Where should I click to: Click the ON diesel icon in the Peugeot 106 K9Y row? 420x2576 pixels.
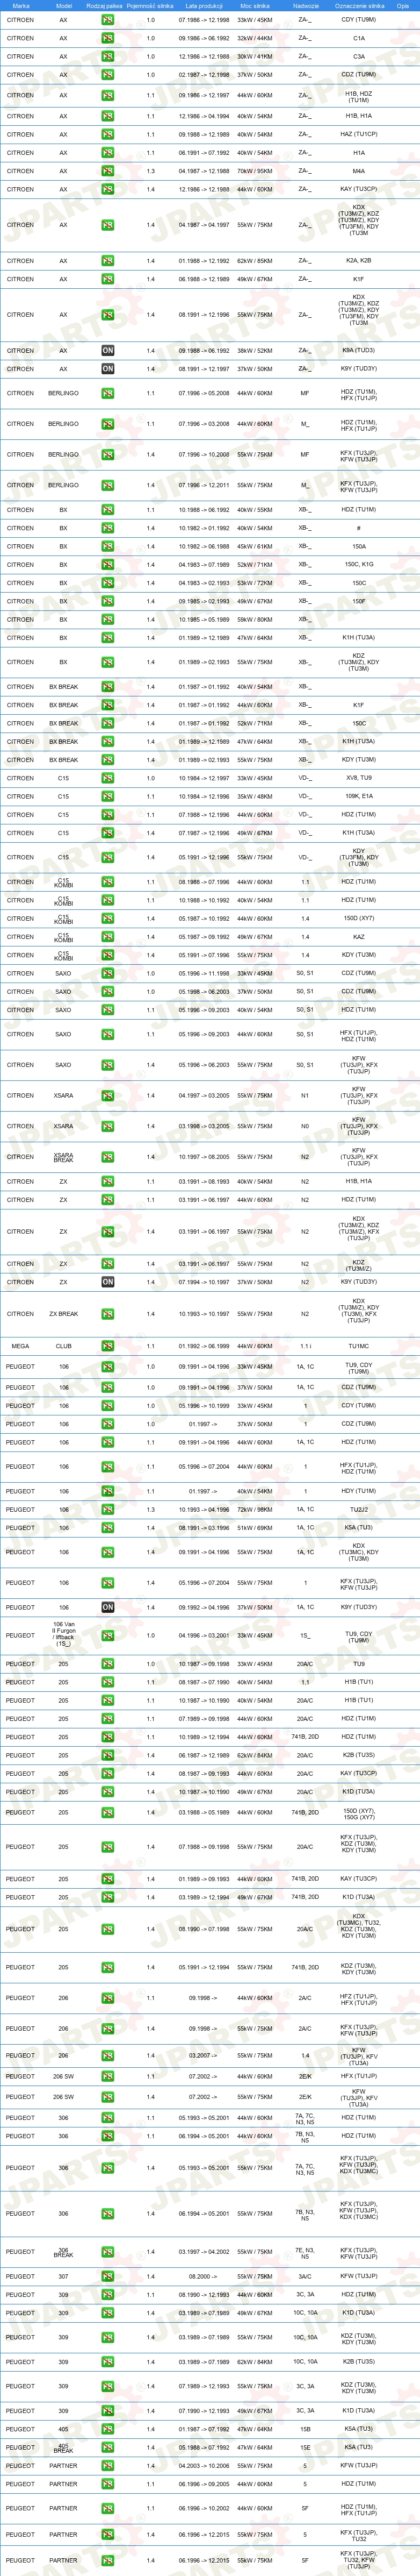[108, 1607]
